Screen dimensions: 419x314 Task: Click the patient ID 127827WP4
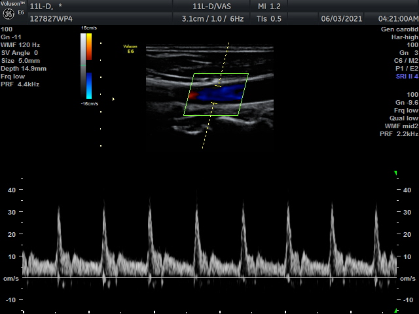[50, 18]
